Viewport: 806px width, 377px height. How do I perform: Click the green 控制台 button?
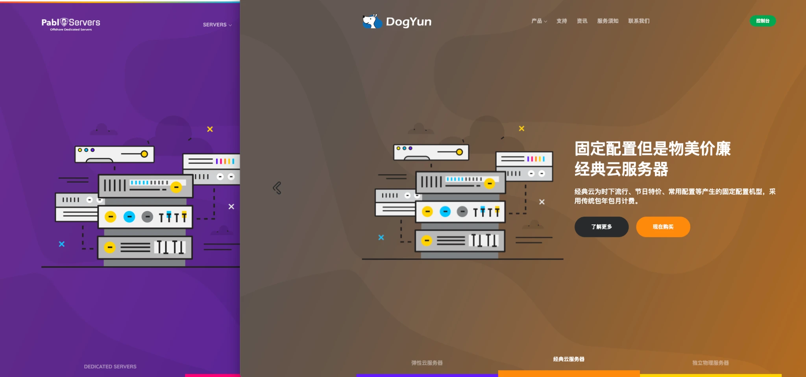[762, 21]
